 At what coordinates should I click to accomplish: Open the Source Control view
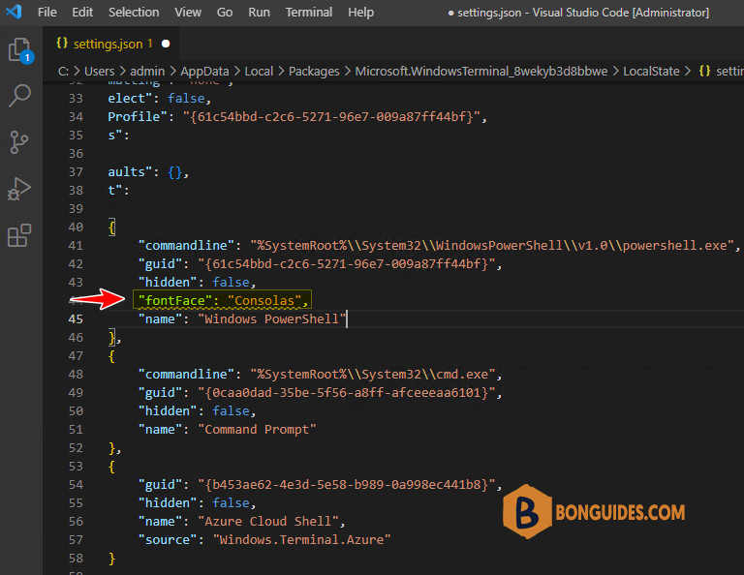point(19,142)
